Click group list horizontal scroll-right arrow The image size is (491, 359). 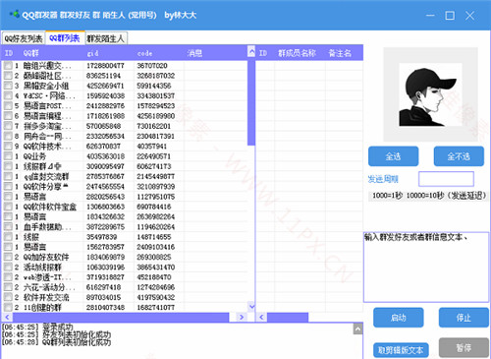(x=242, y=317)
